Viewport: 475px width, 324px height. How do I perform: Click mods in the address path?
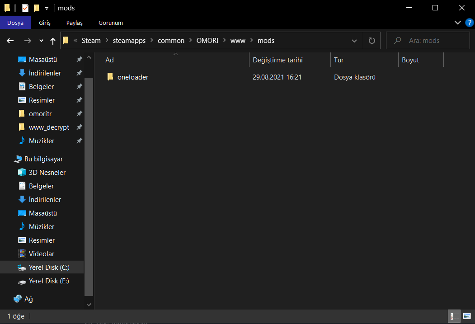pos(266,41)
